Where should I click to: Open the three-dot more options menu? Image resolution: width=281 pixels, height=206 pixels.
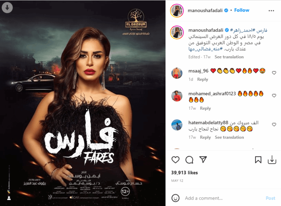point(271,11)
